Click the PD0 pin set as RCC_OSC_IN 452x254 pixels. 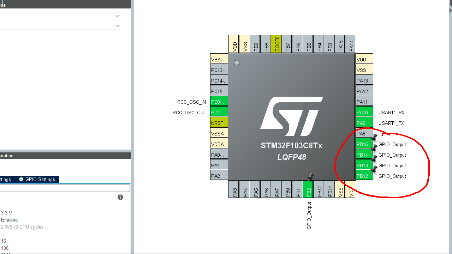point(218,102)
